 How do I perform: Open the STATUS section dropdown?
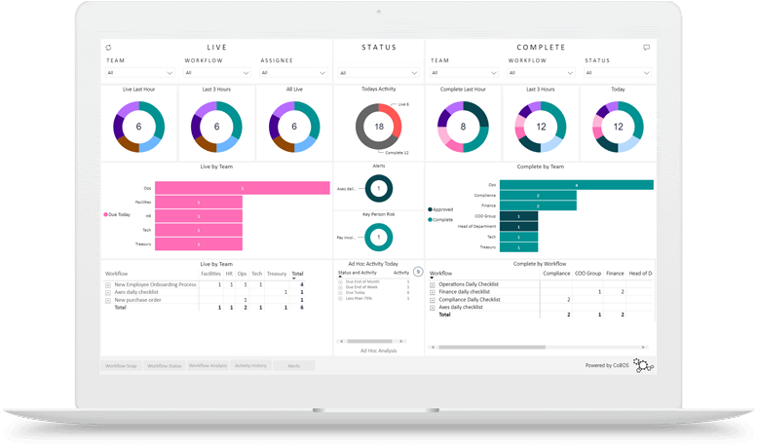point(378,73)
